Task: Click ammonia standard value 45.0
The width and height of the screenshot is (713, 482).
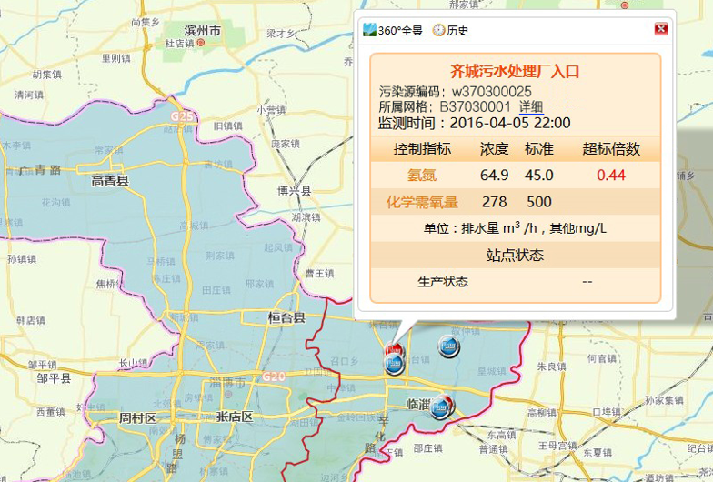Action: click(x=538, y=175)
